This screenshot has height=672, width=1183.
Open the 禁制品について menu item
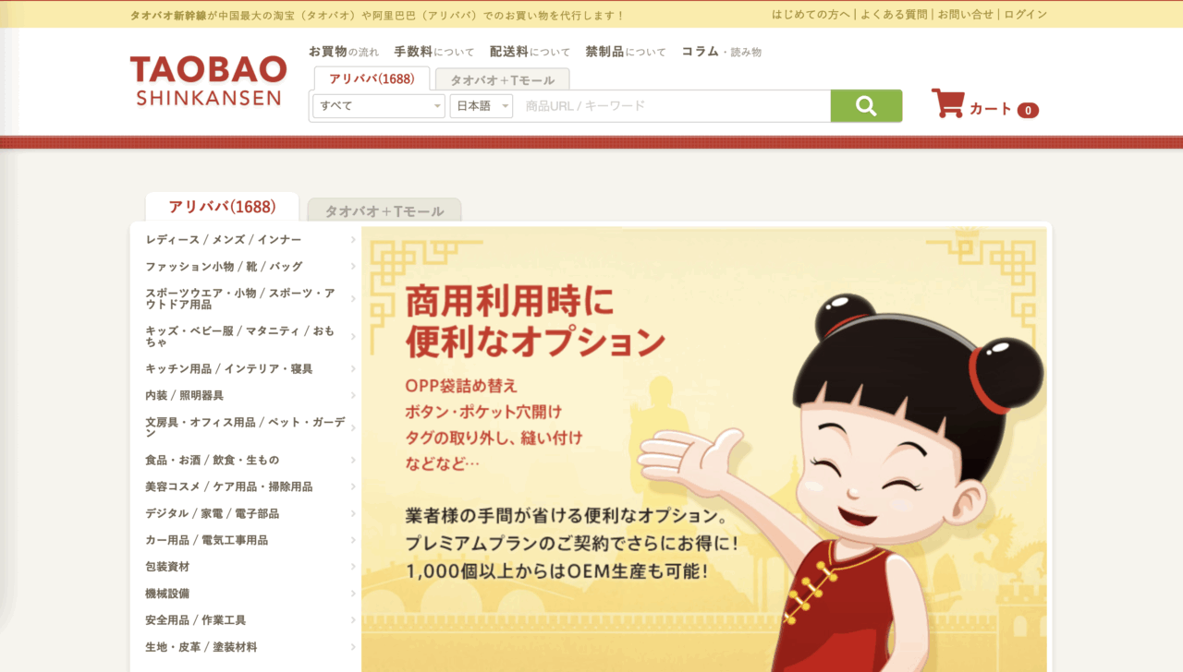pyautogui.click(x=626, y=52)
